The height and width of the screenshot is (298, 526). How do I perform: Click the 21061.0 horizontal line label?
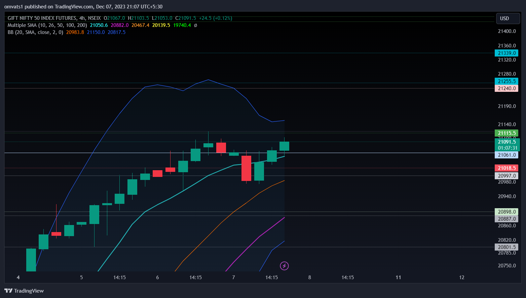click(x=506, y=155)
